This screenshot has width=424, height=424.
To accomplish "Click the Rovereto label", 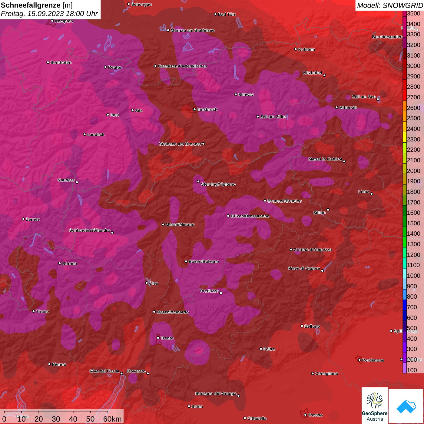I will pos(136,371).
